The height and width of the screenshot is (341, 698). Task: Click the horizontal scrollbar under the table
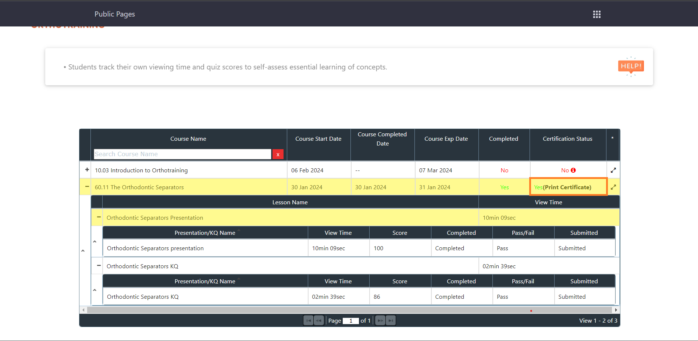tap(349, 310)
